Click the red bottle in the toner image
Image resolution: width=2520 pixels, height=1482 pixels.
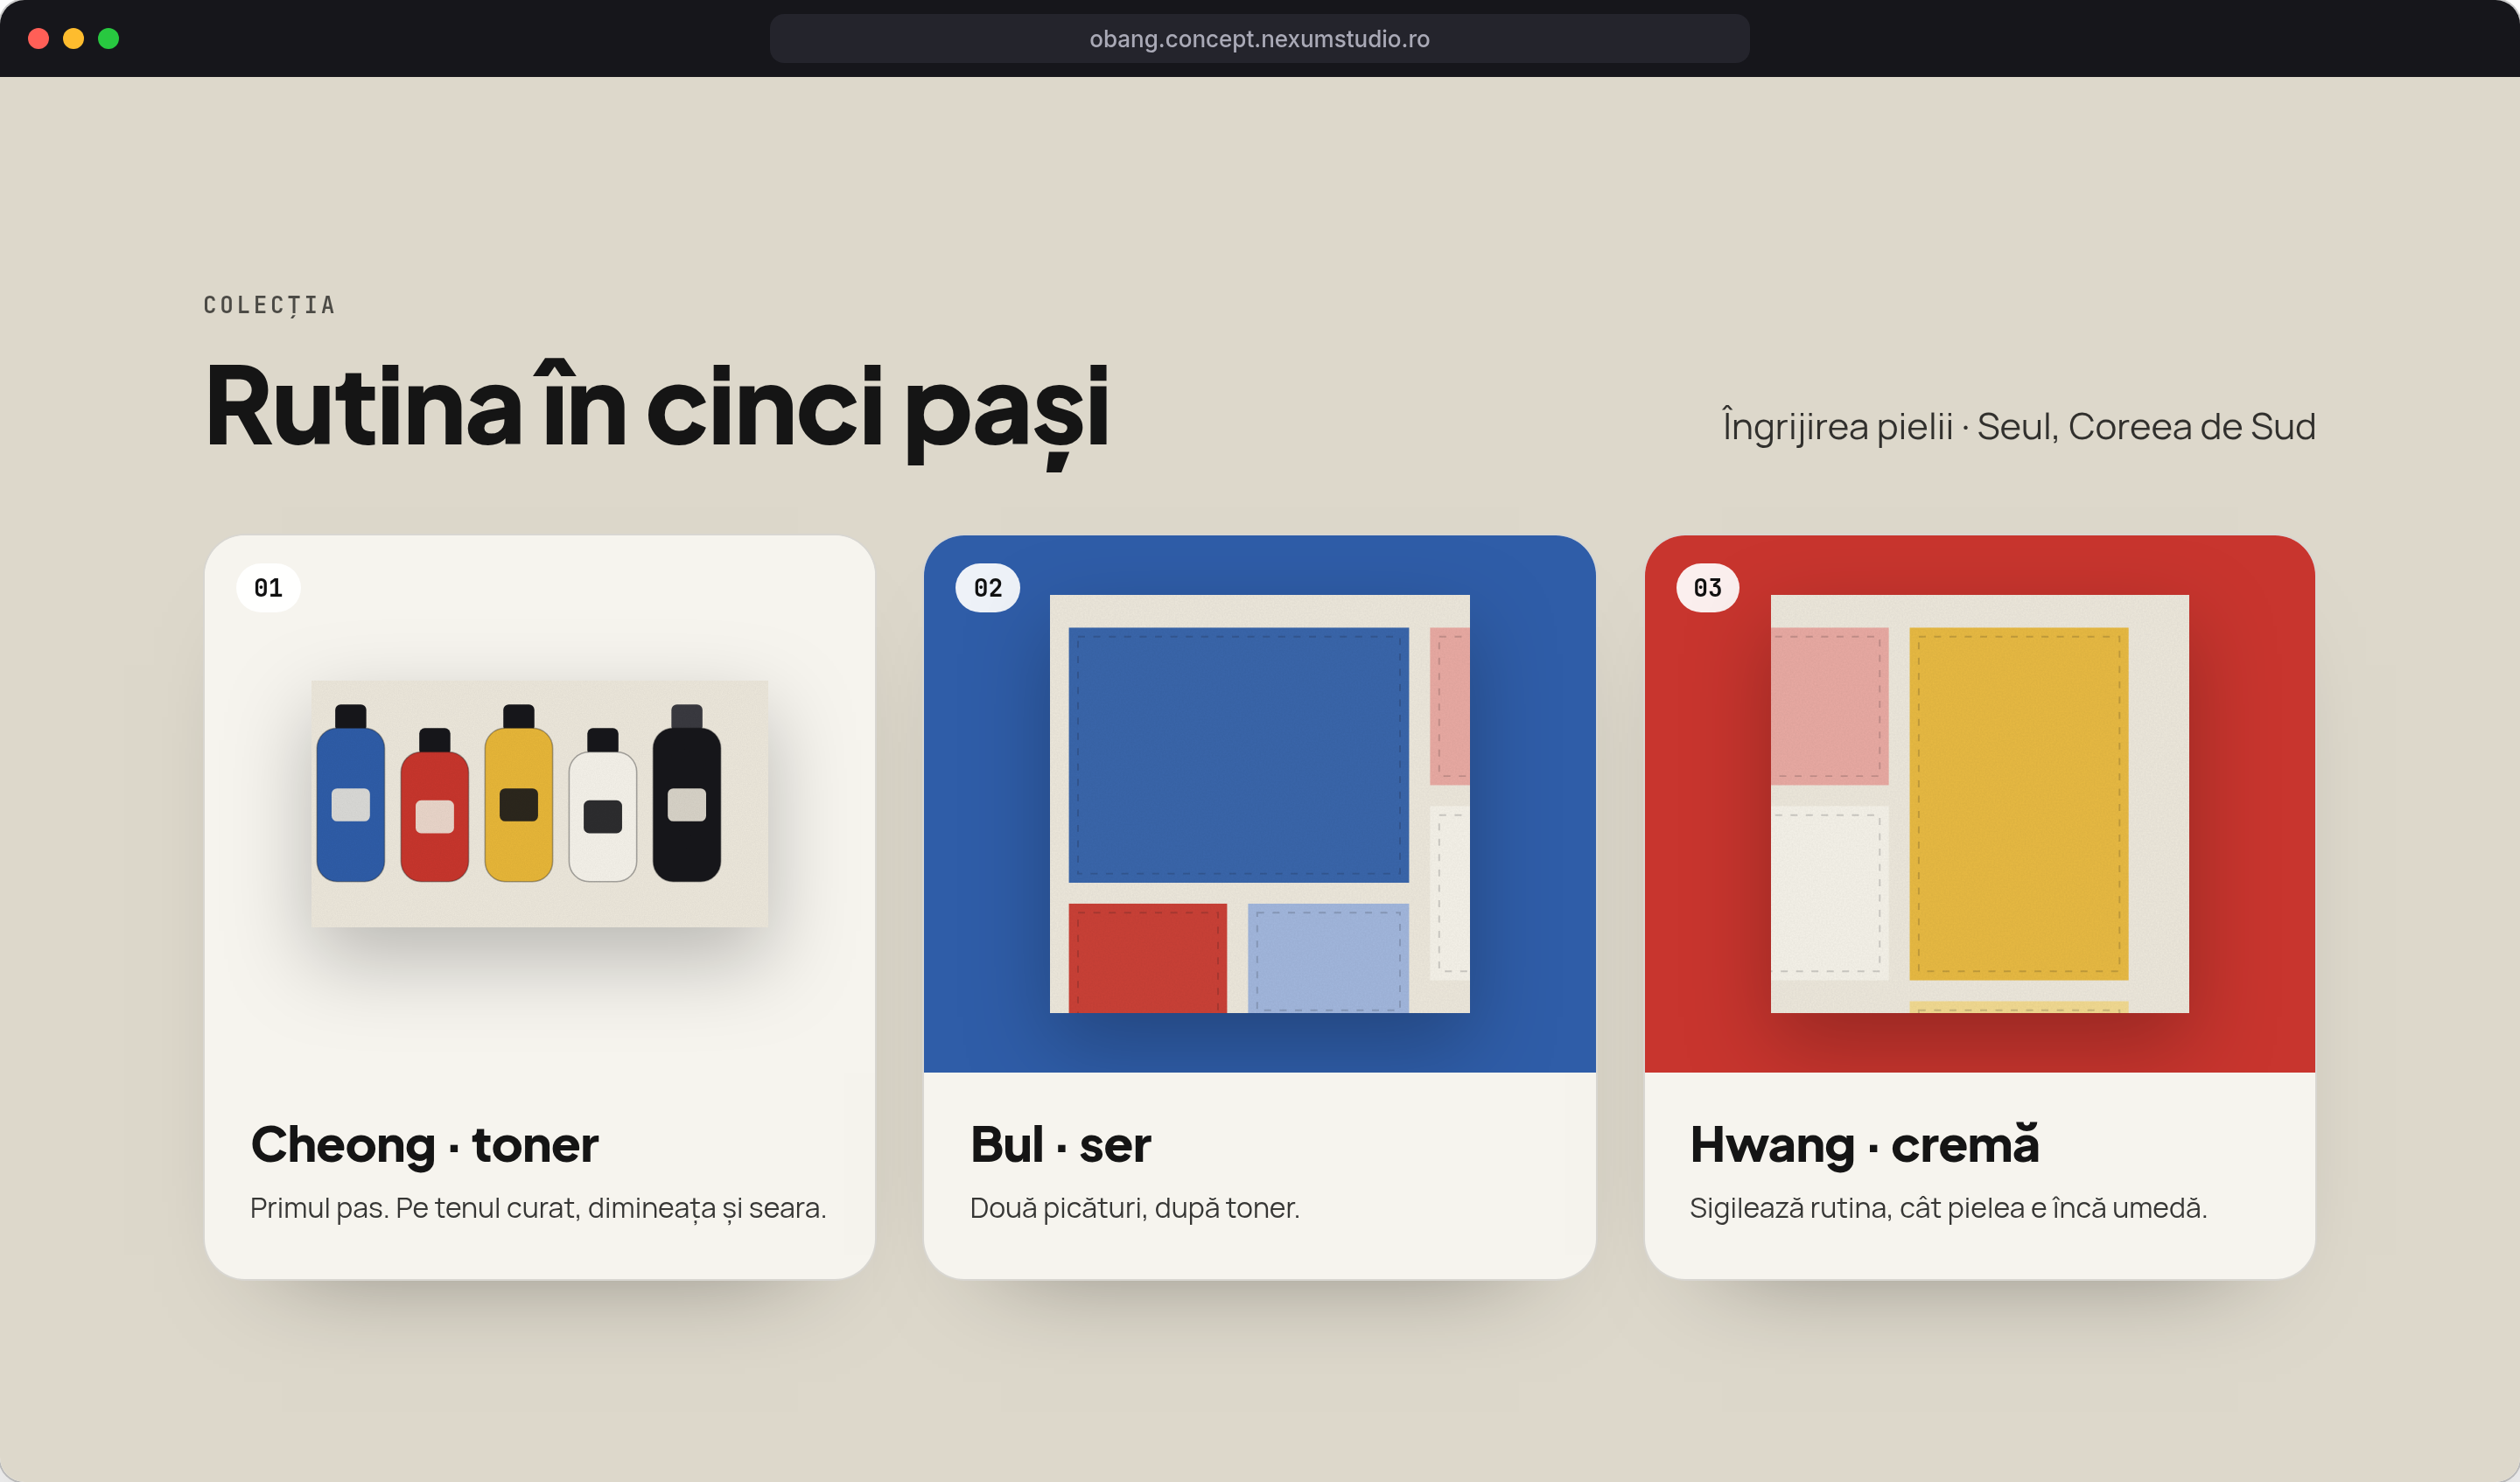point(434,805)
